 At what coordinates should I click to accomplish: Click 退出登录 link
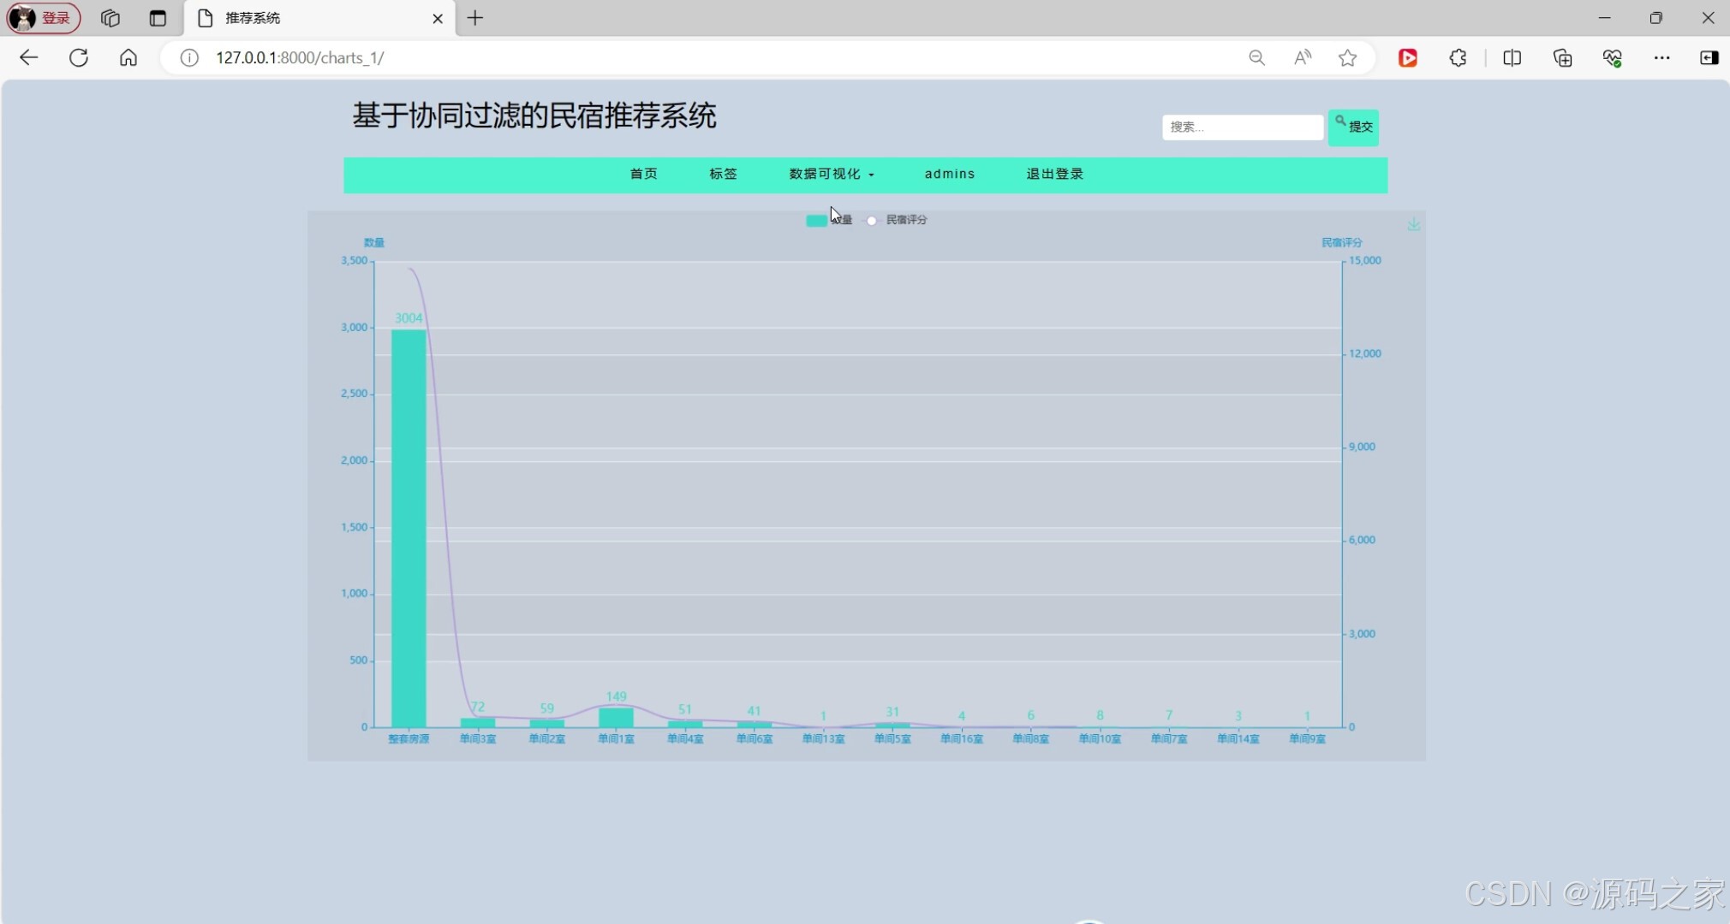[x=1054, y=174]
